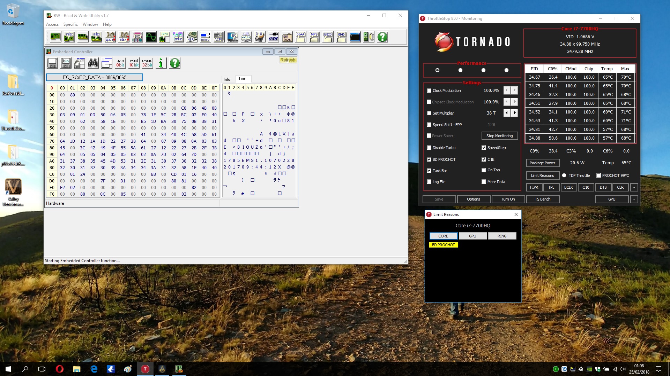Uncheck the C1E checkbox
Screen dimensions: 670x376
coord(484,159)
